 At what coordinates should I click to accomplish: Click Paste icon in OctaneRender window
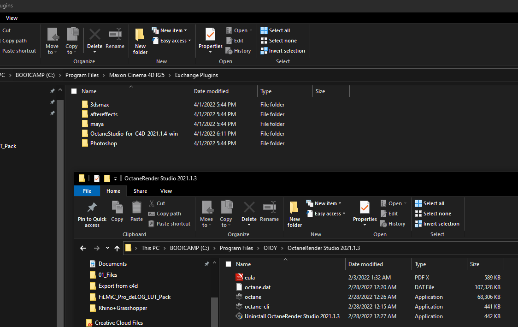pos(136,211)
